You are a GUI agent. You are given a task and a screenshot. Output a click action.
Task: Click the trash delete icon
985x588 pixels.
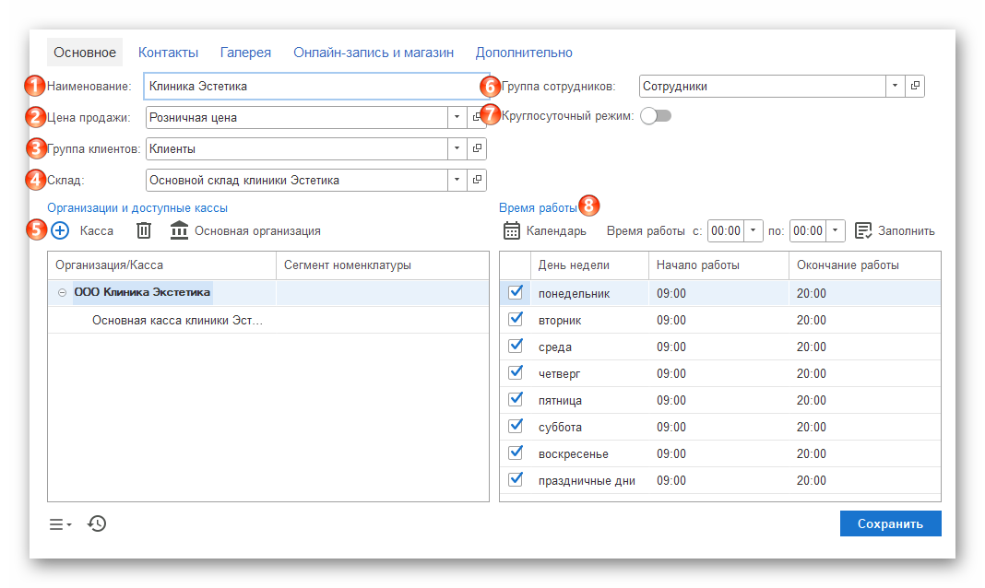(x=144, y=230)
